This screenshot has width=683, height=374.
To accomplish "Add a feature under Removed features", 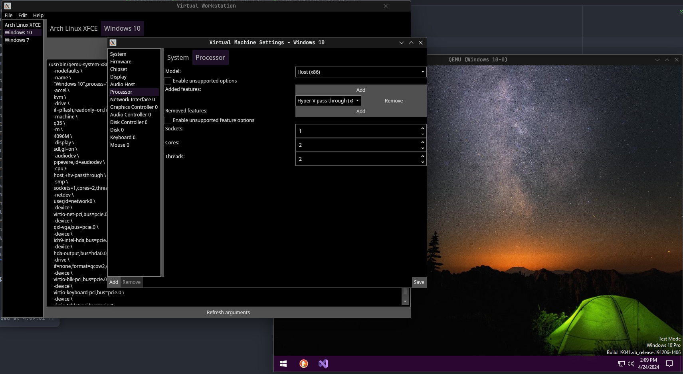I will (361, 112).
